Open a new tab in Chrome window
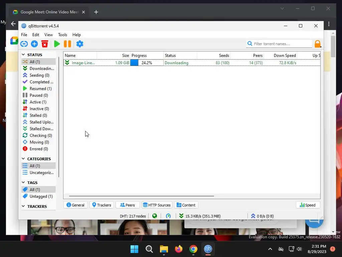The image size is (342, 257). click(x=96, y=12)
